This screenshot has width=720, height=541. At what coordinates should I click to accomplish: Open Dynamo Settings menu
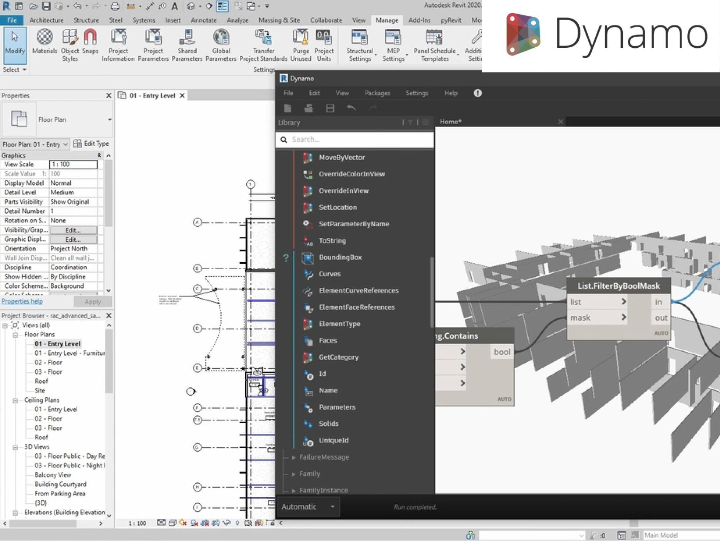click(417, 93)
